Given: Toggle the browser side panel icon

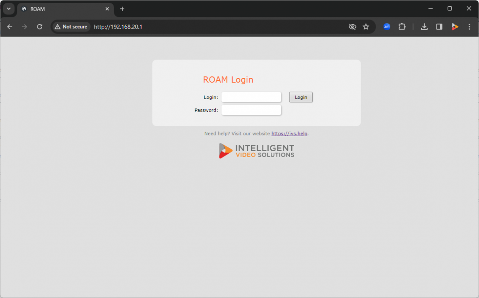Looking at the screenshot, I should coord(439,27).
